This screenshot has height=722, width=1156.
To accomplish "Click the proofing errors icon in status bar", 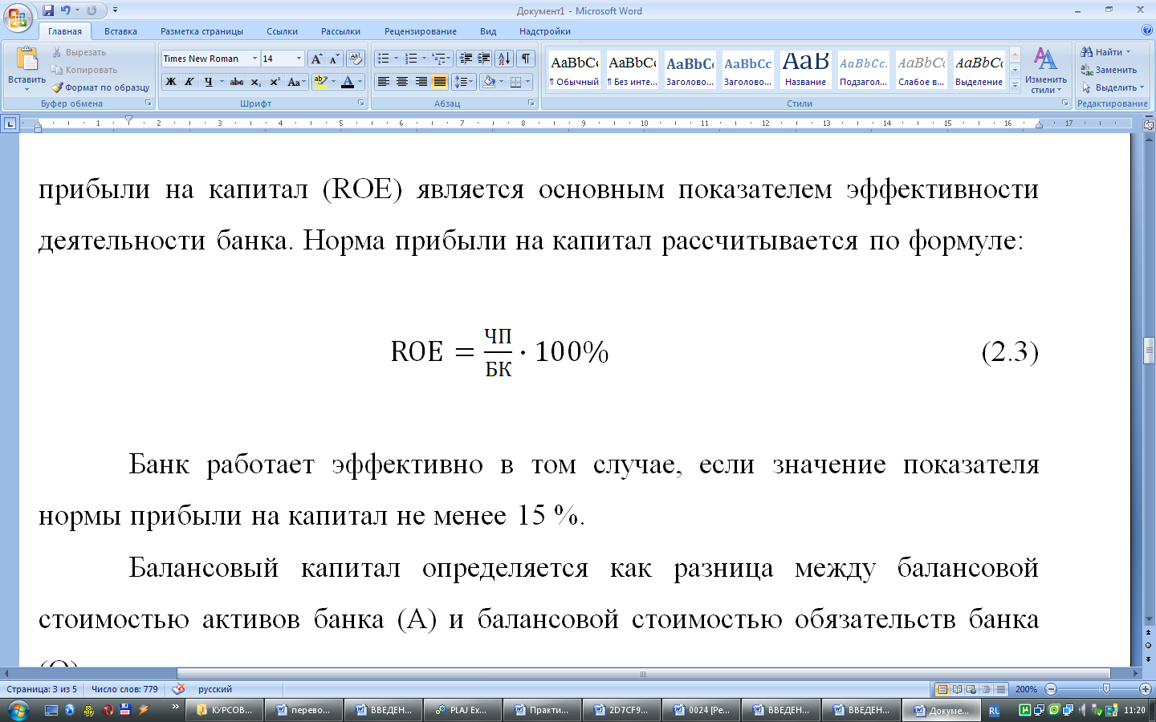I will tap(179, 689).
